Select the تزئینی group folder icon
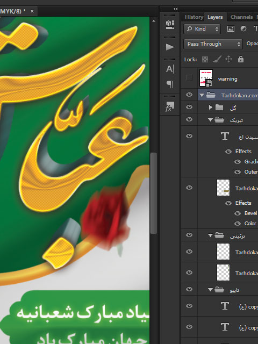 pos(219,235)
